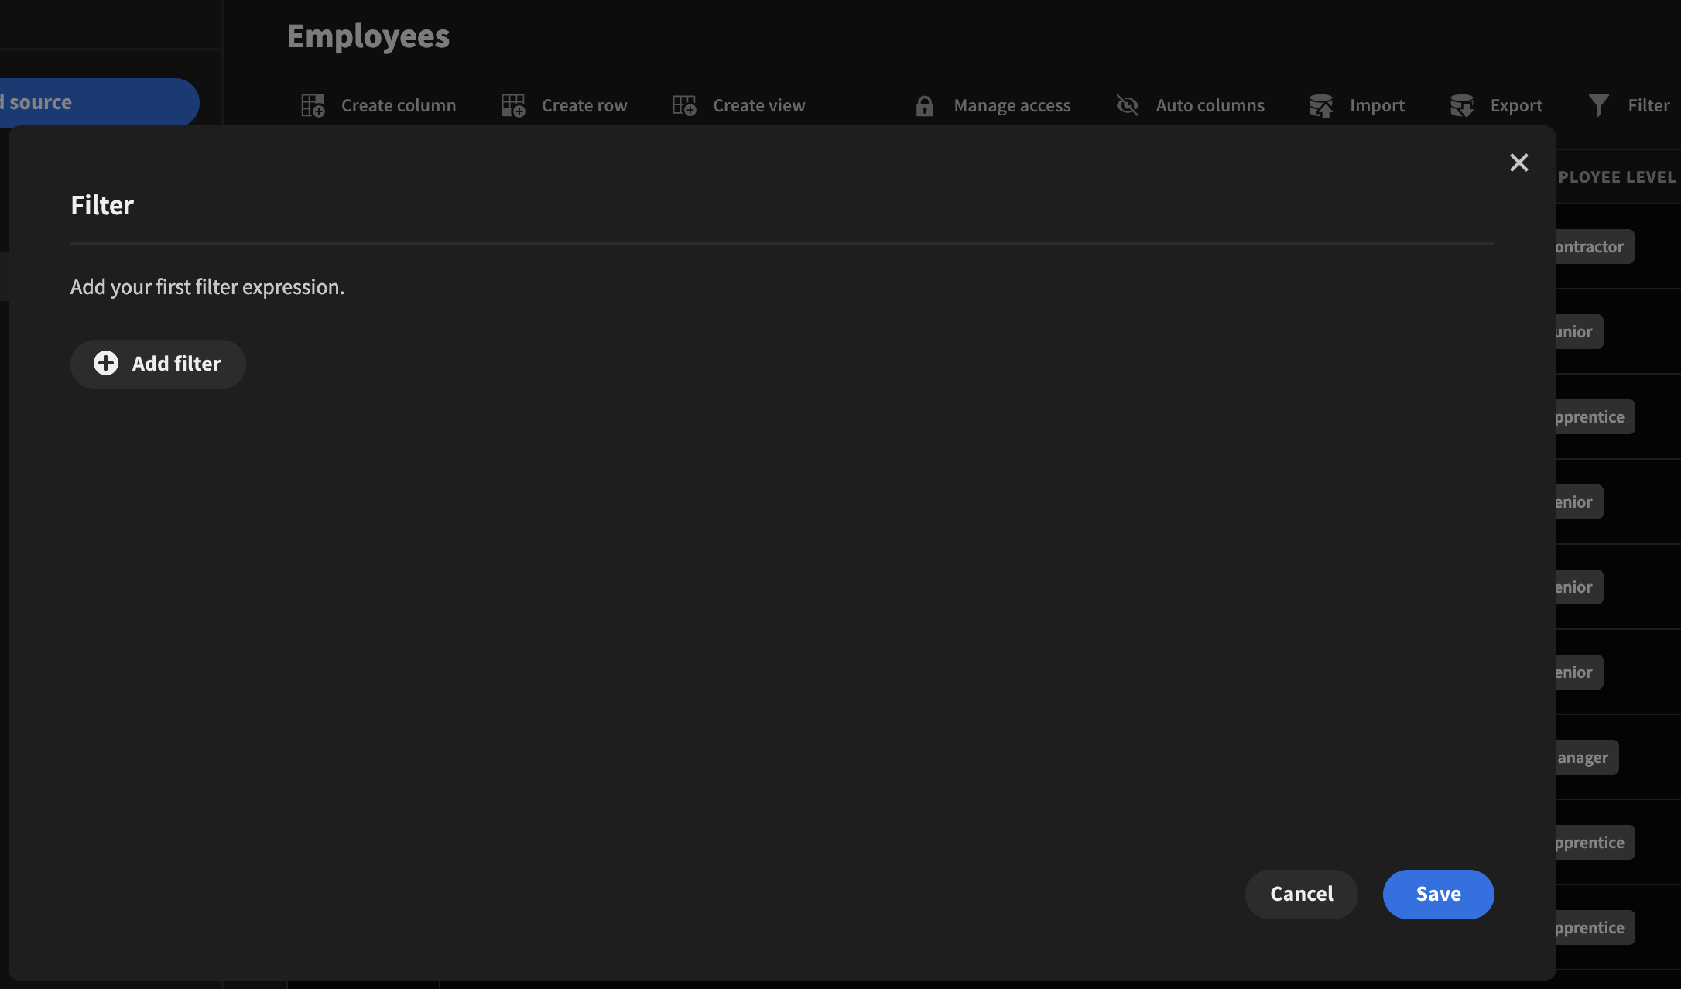
Task: Click the Create column table icon
Action: (x=313, y=105)
